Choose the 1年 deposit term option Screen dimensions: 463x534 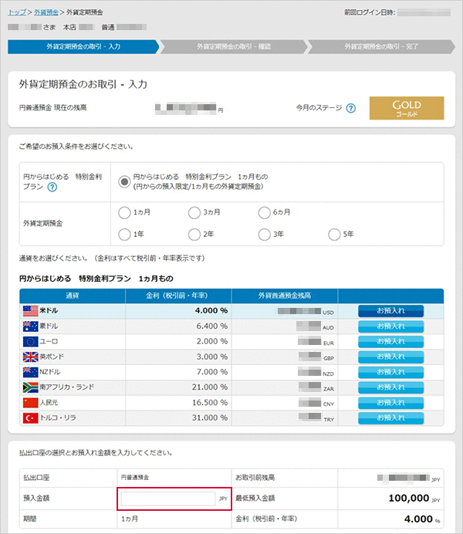[x=123, y=235]
